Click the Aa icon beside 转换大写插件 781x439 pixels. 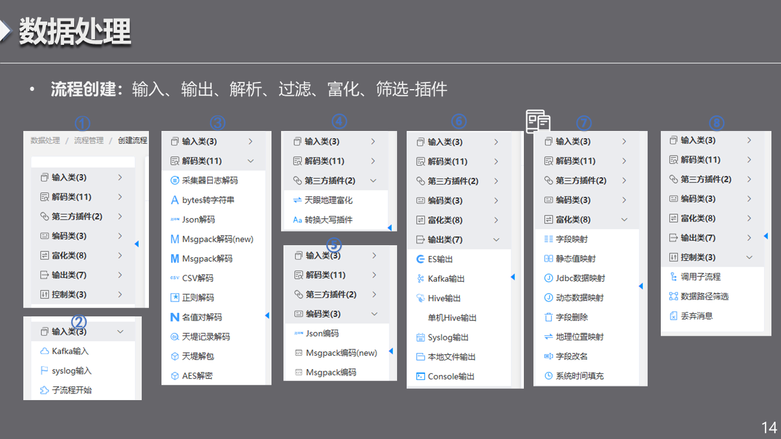[x=297, y=219]
